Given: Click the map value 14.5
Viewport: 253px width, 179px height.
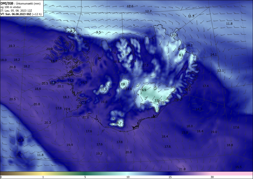Looking at the screenshot, I should point(84,82).
